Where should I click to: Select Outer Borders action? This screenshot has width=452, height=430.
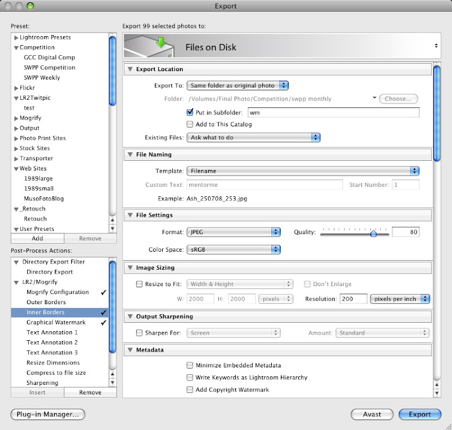[46, 302]
